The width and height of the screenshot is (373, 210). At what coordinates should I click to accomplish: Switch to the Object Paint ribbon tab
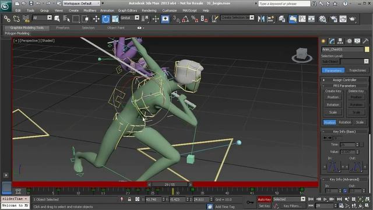coord(115,28)
